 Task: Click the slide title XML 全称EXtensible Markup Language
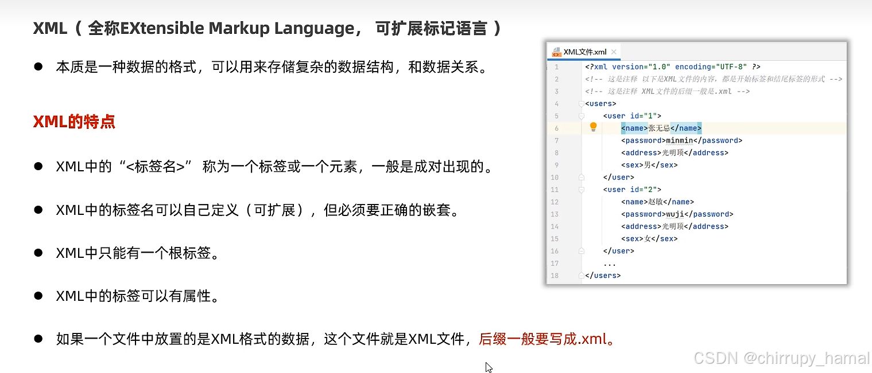coord(267,28)
